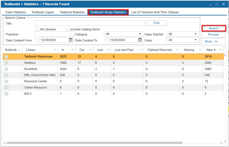Click the 2082 New value cell
Screen dimensions: 229x147
(x=213, y=63)
